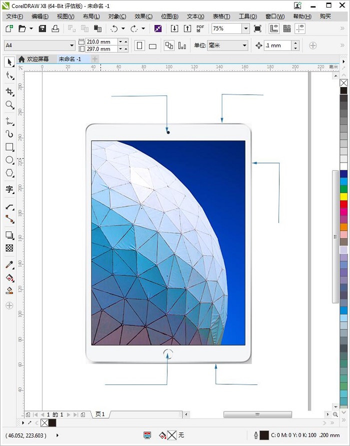The width and height of the screenshot is (350, 446).
Task: Click quick customize plus on property bar
Action: (312, 45)
